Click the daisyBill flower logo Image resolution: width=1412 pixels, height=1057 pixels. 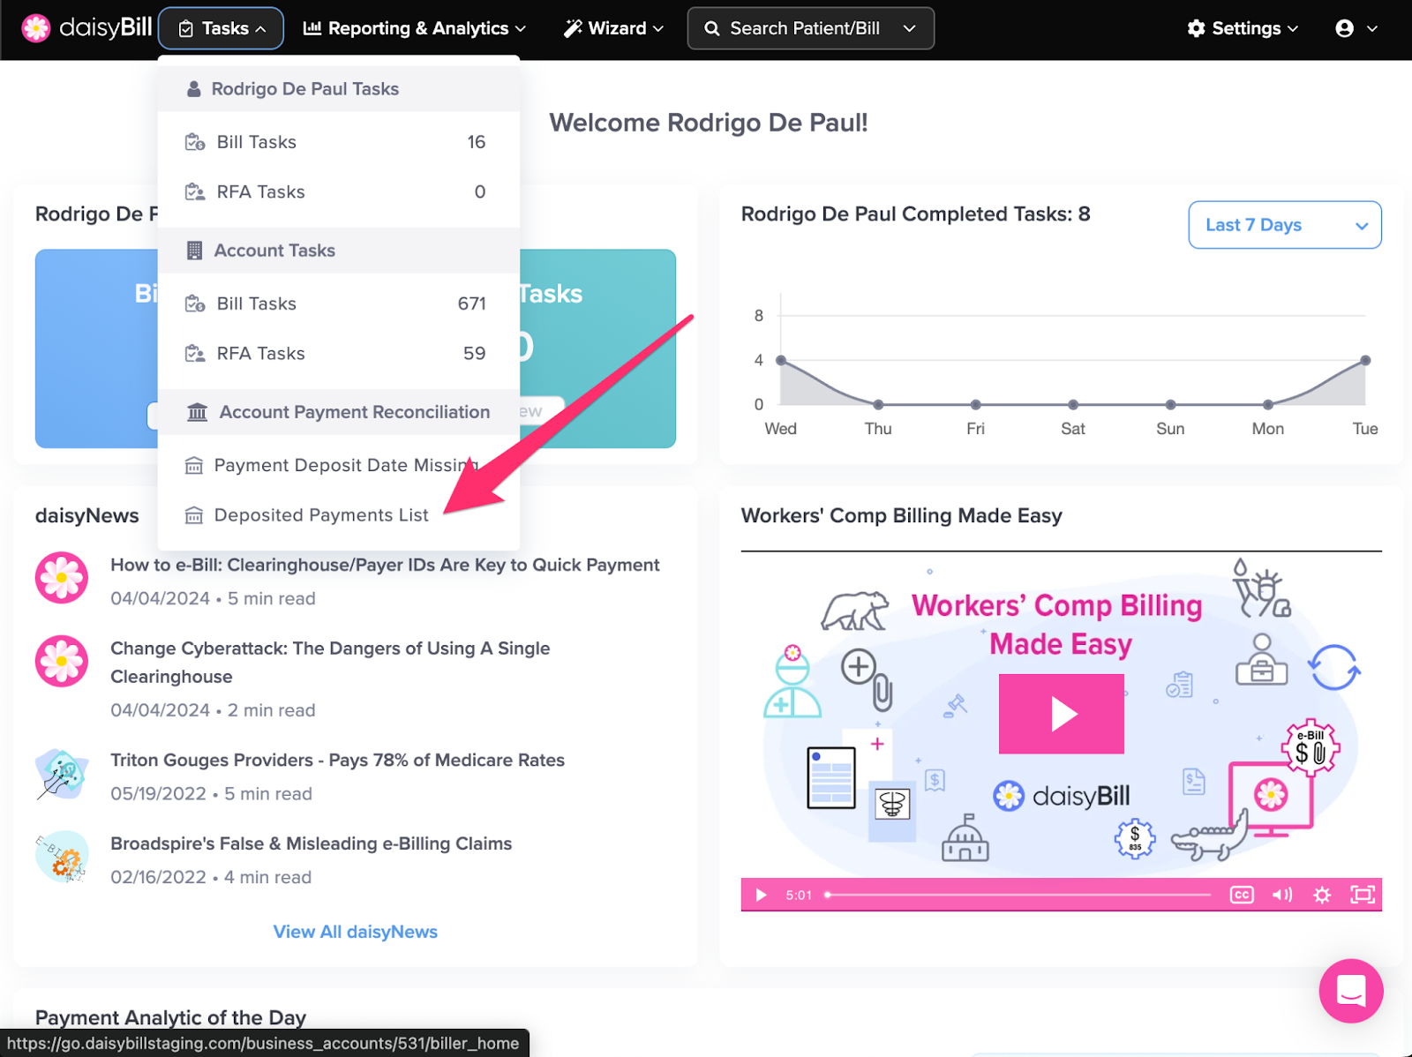(36, 28)
